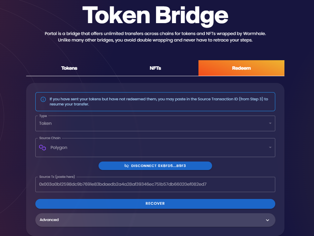The width and height of the screenshot is (314, 236).
Task: Click the Source Transaction ID notice text
Action: tap(159, 102)
